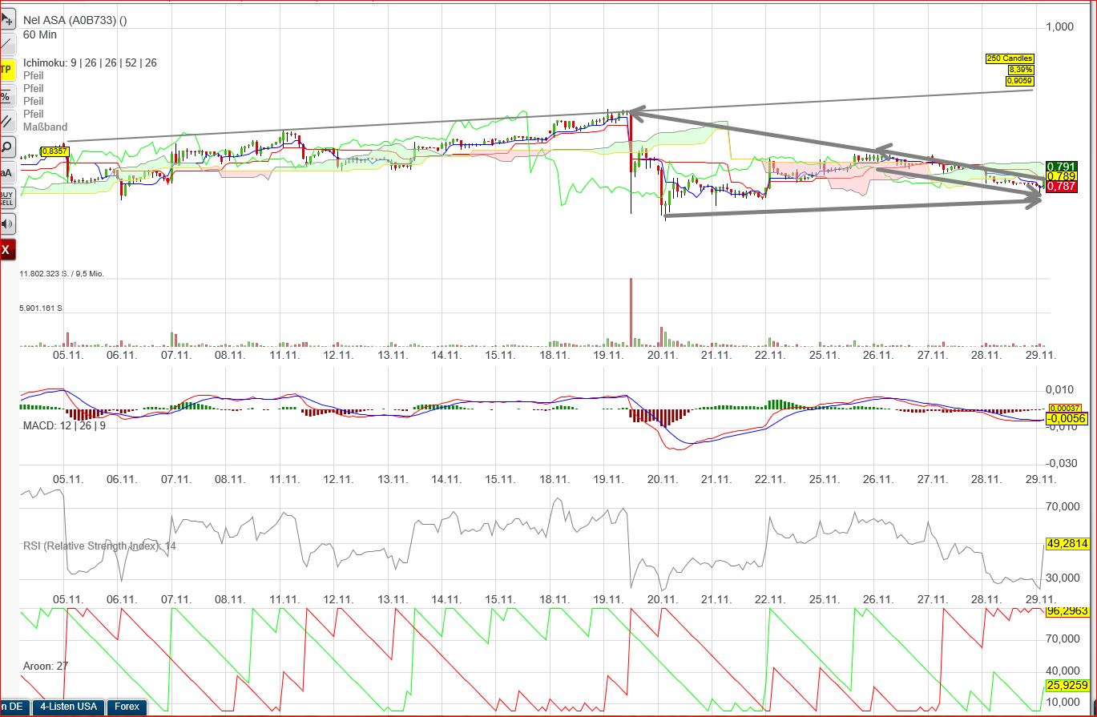
Task: Click the 5.901.161 S volume label
Action: [42, 308]
